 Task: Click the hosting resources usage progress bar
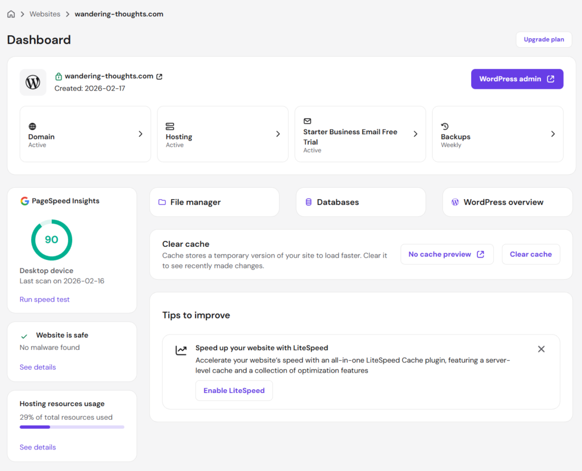point(72,427)
